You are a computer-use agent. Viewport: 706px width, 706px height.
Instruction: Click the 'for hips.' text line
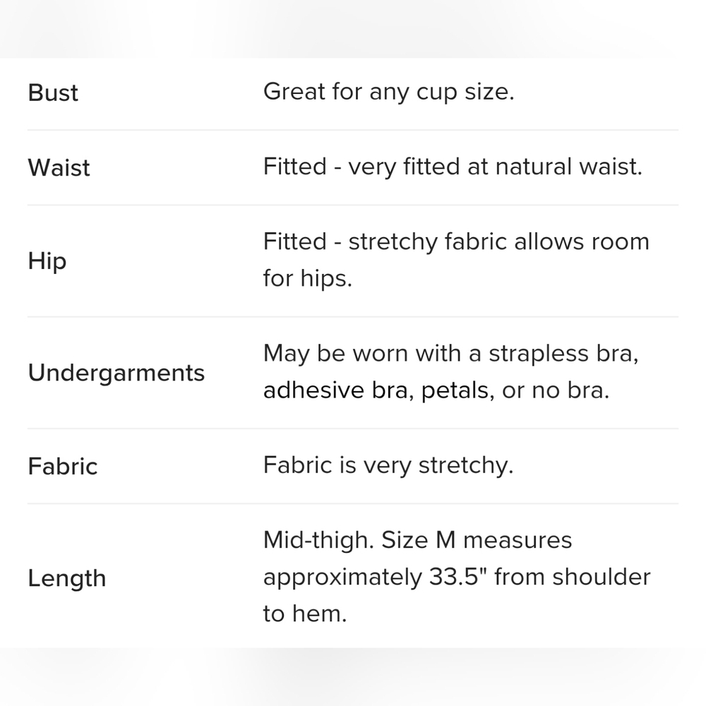[308, 279]
